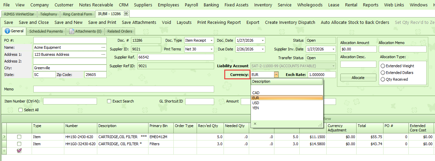Image resolution: width=435 pixels, height=161 pixels.
Task: Click Save and Print
Action: coord(102,23)
